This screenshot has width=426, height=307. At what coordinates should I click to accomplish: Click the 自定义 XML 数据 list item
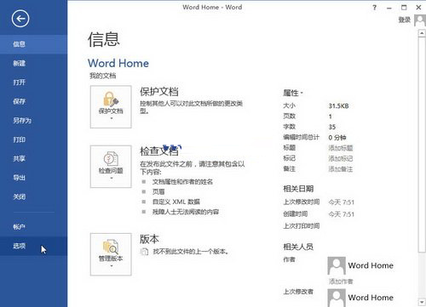(176, 202)
